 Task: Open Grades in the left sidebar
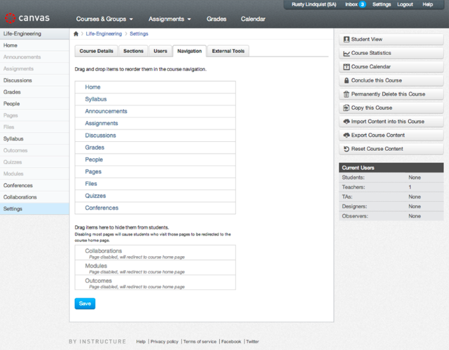pos(34,92)
